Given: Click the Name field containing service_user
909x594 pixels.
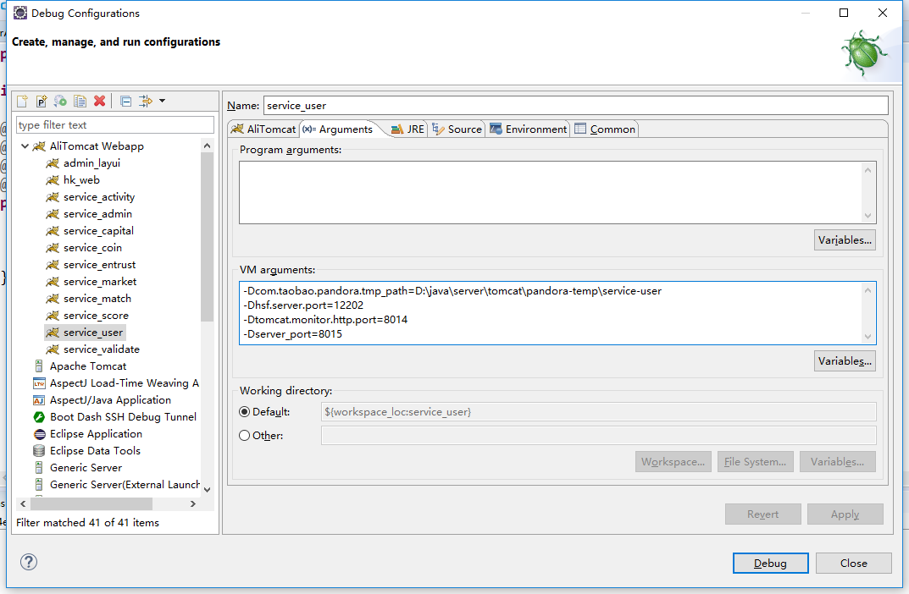Looking at the screenshot, I should [x=576, y=106].
